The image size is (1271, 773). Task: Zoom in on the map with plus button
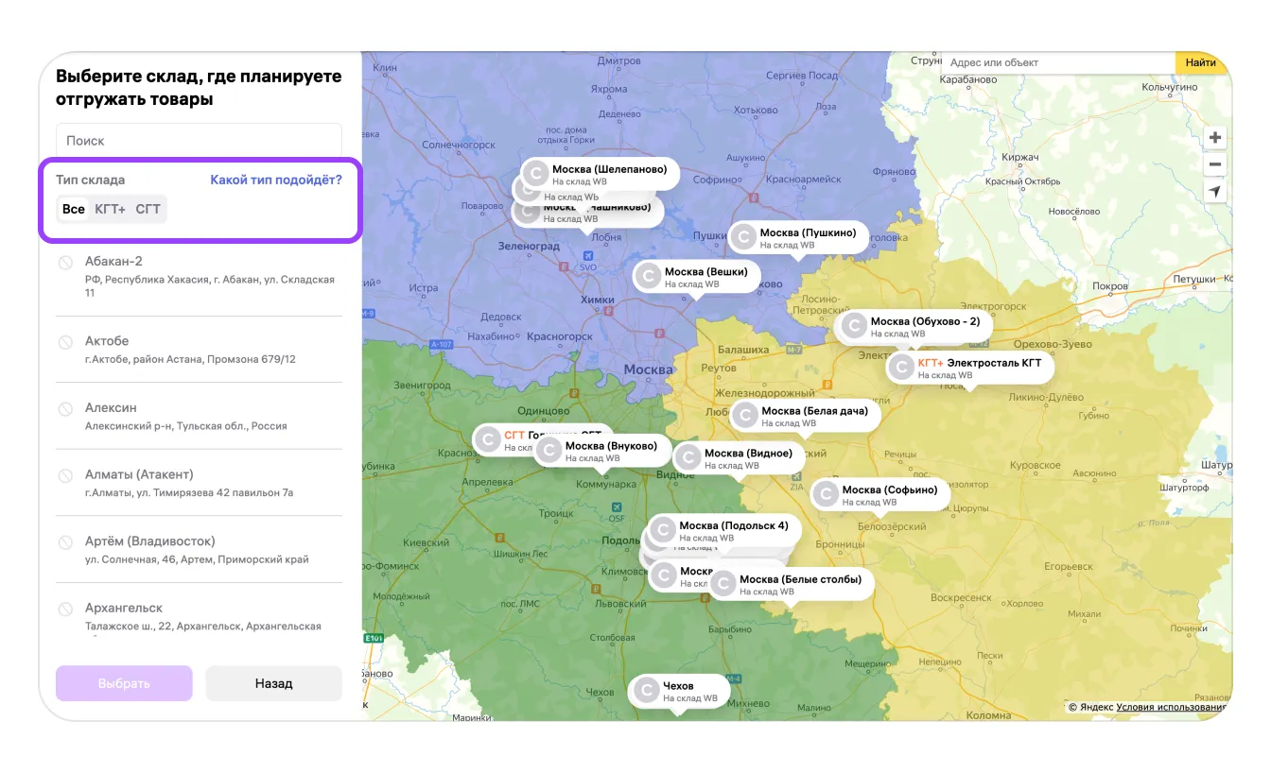pyautogui.click(x=1215, y=138)
